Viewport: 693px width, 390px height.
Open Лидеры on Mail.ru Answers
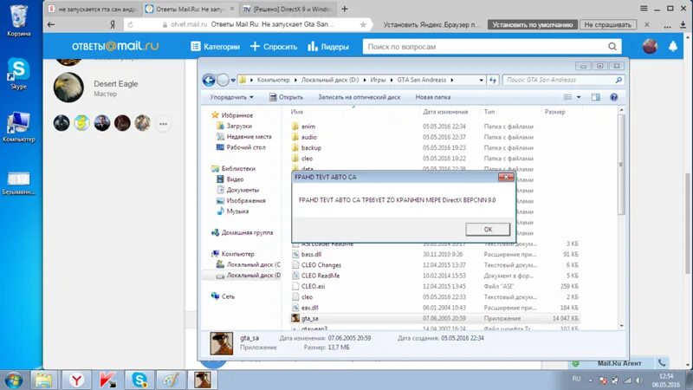point(328,47)
